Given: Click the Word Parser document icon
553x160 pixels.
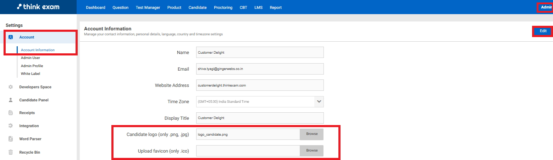Looking at the screenshot, I should coord(11,139).
